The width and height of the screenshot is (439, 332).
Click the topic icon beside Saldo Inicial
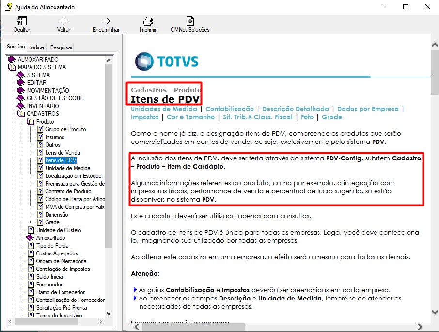(31, 277)
